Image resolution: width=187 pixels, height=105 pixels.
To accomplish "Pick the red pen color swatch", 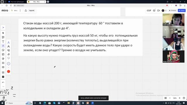I will pyautogui.click(x=8, y=71).
